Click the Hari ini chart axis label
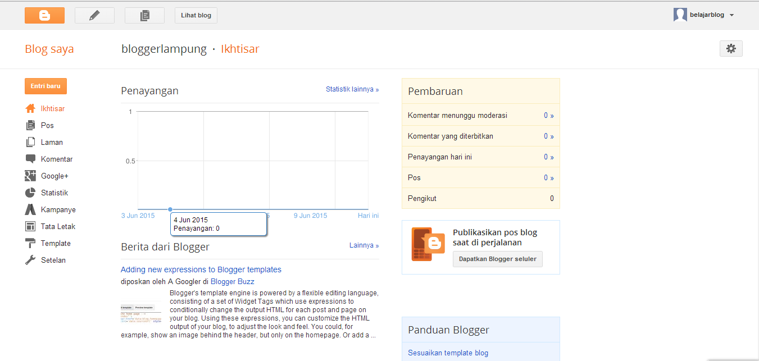 click(x=369, y=216)
